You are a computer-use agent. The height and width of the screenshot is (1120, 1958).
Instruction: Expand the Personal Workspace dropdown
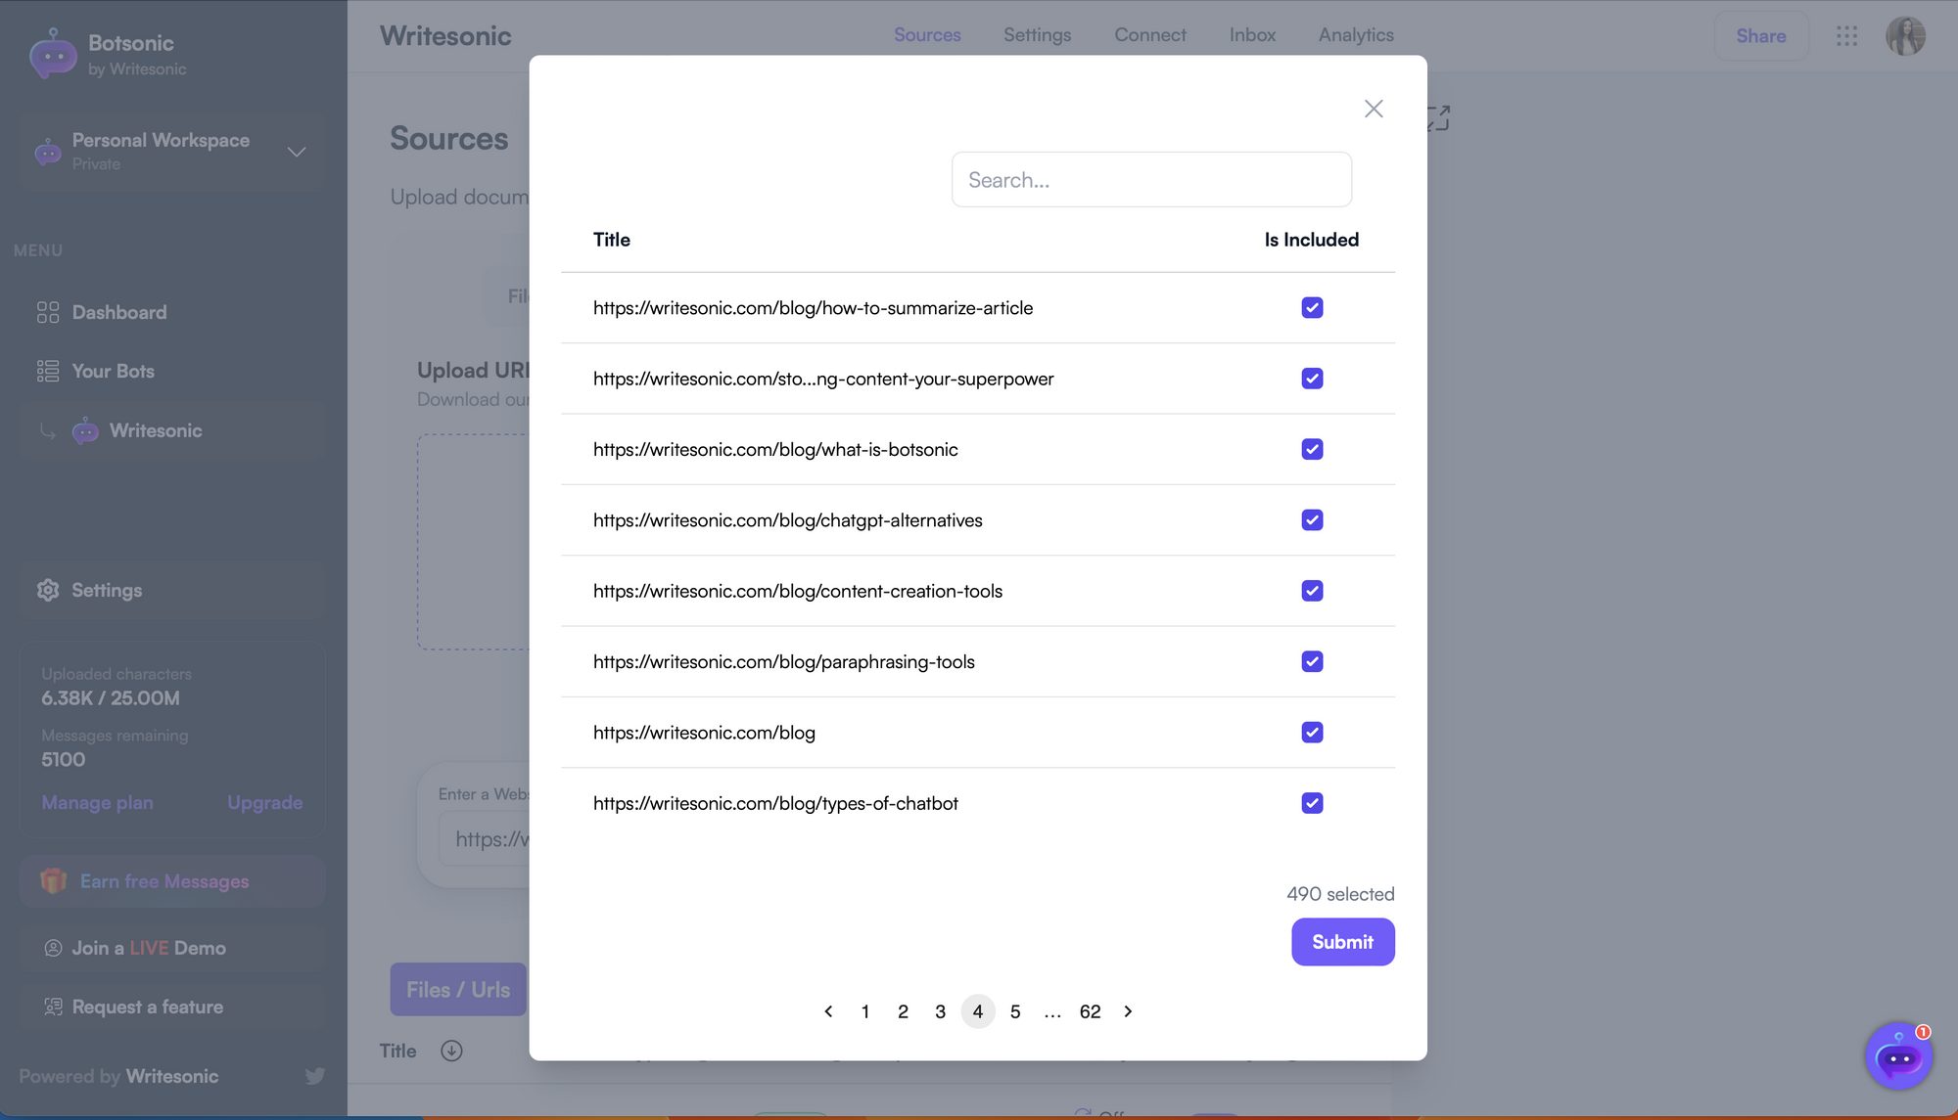point(297,153)
